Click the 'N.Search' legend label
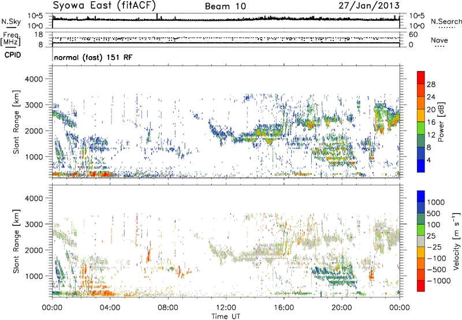462x320 pixels. pos(446,21)
